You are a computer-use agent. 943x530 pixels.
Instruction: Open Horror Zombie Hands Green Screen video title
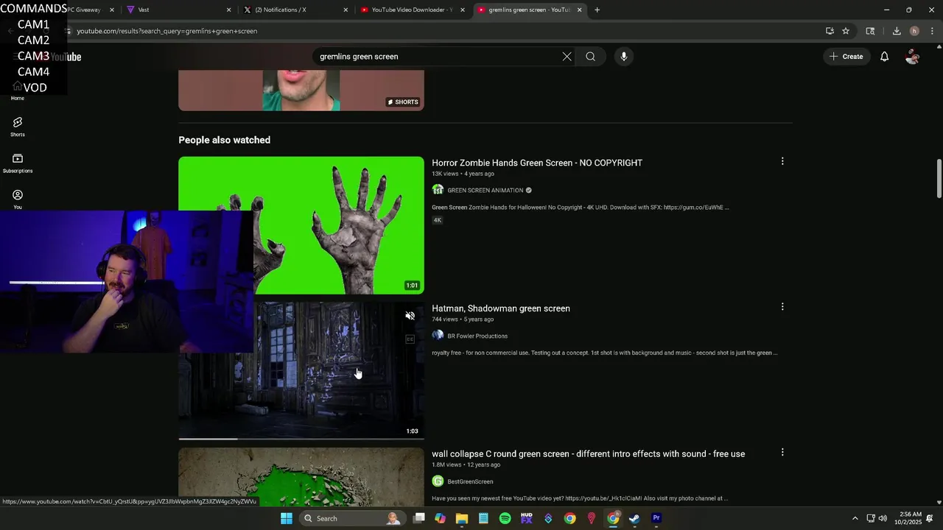click(x=537, y=163)
